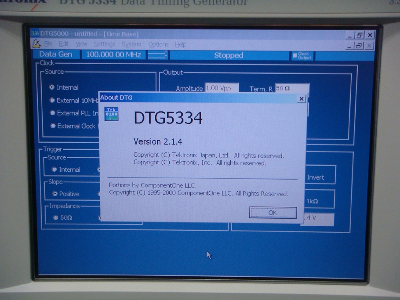Viewport: 400px width, 300px height.
Task: Click the Tektronix Japan, Ltd. copyright line
Action: tap(208, 155)
